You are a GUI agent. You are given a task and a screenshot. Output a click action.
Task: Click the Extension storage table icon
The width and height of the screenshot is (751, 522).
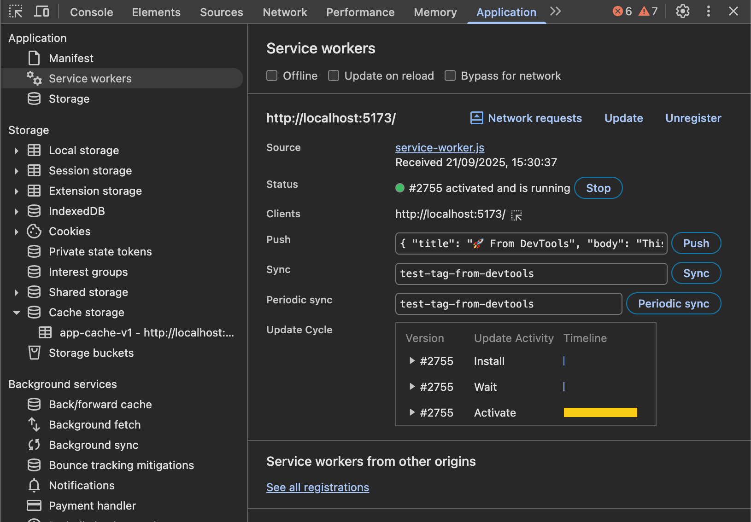tap(34, 191)
